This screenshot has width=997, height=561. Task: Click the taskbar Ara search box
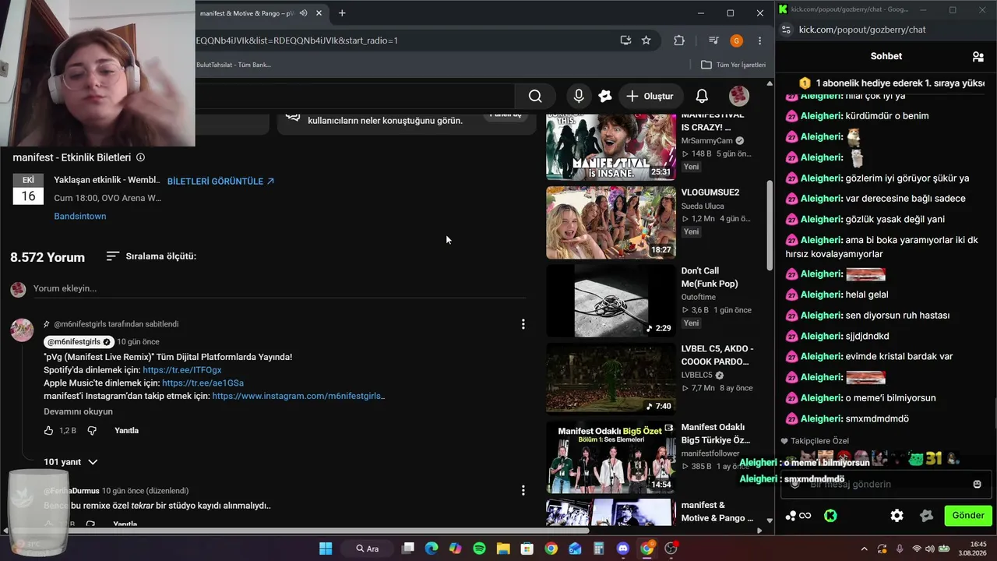[368, 549]
